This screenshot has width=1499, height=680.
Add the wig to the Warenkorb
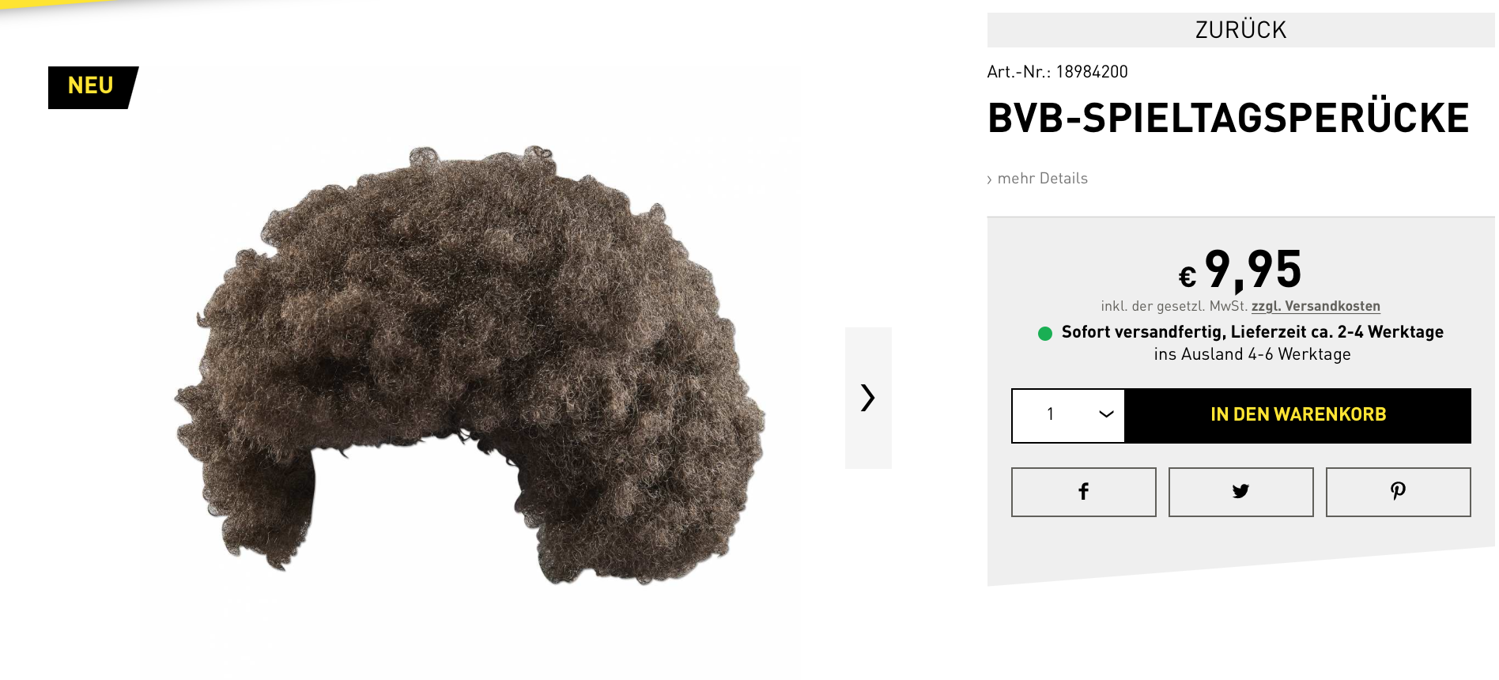(1298, 415)
